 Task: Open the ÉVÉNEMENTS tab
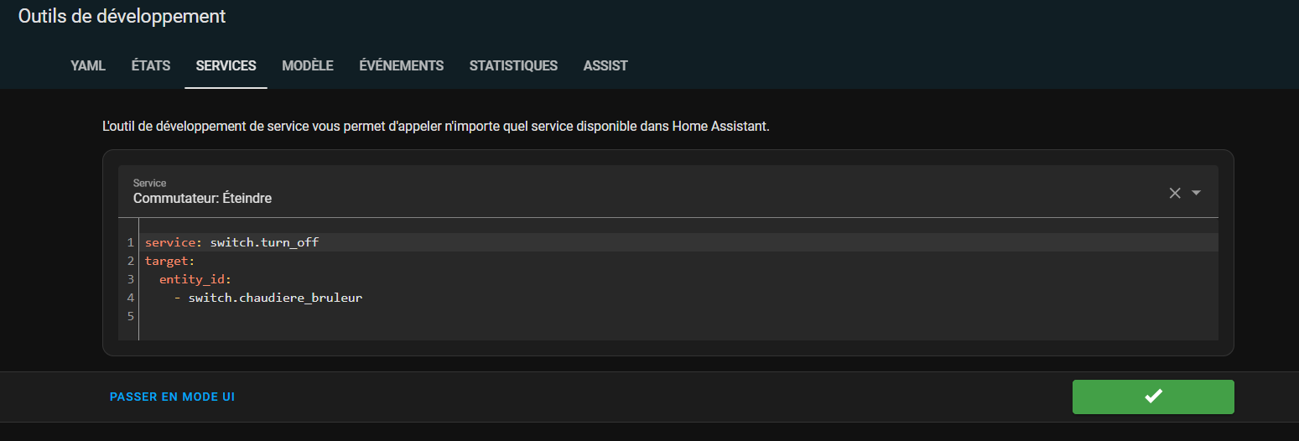pos(401,65)
